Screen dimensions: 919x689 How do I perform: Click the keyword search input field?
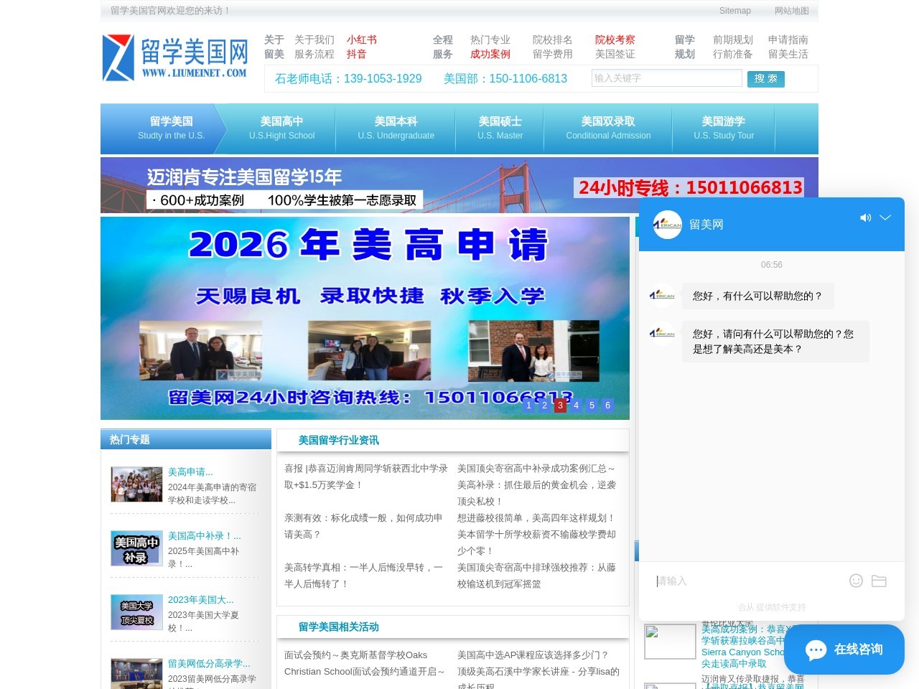coord(666,78)
